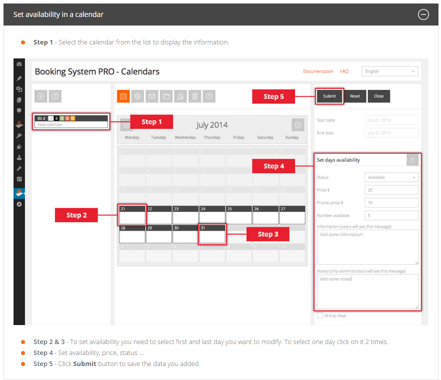Select the Dashboard icon in the admin sidebar
The height and width of the screenshot is (380, 441).
click(x=19, y=64)
